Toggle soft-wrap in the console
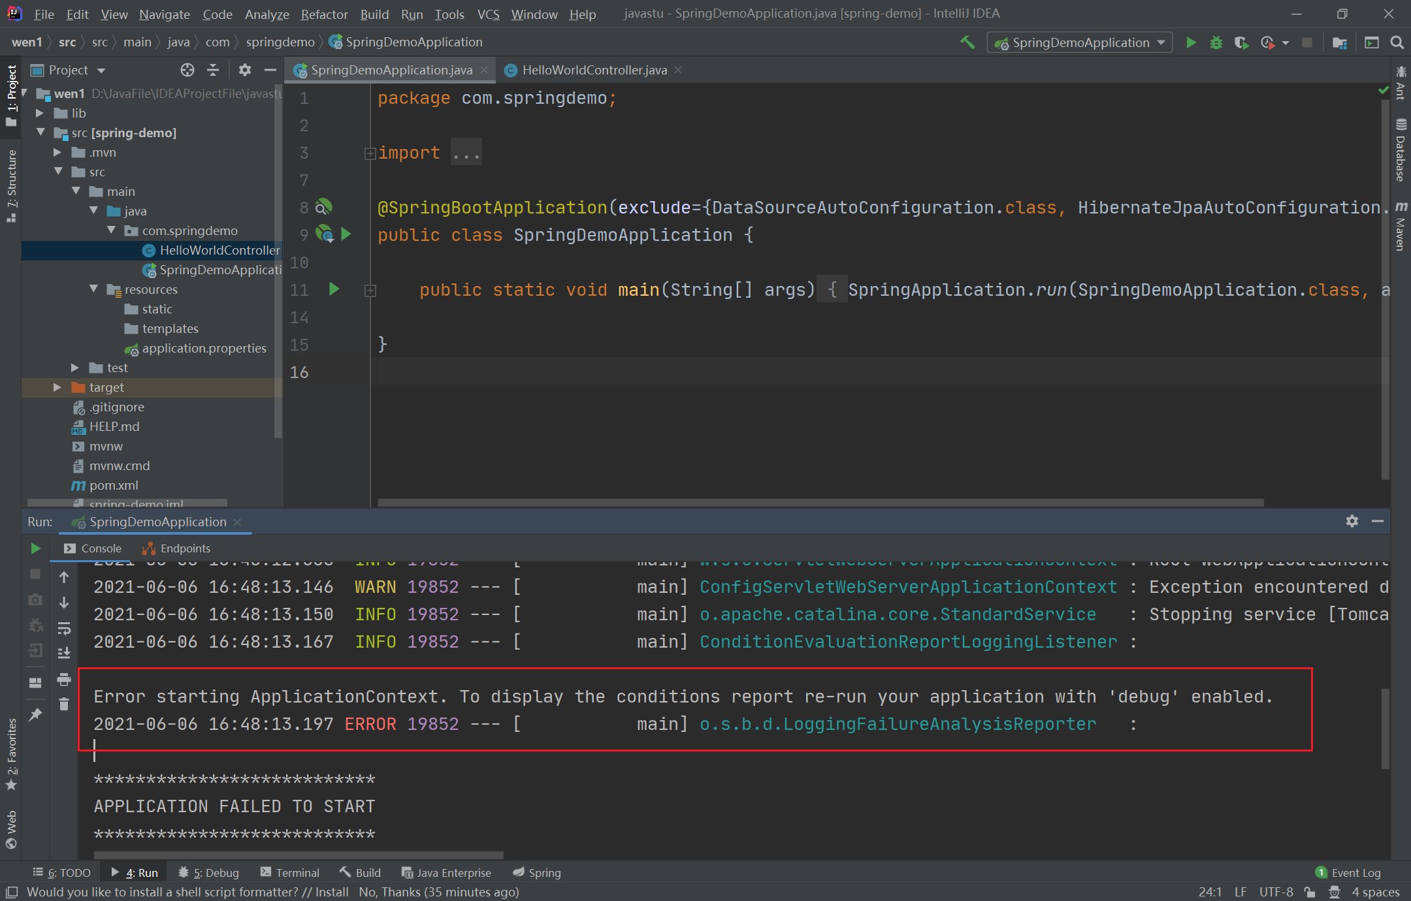Image resolution: width=1411 pixels, height=901 pixels. pyautogui.click(x=64, y=628)
